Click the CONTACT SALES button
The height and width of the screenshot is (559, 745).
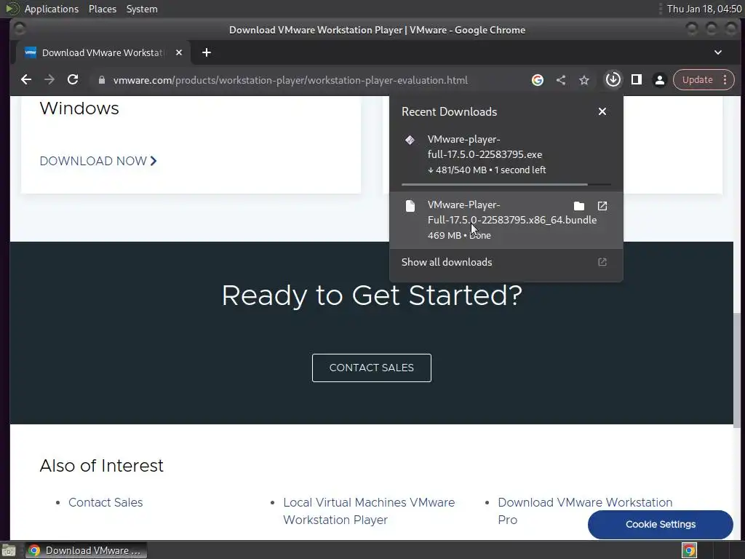(372, 368)
